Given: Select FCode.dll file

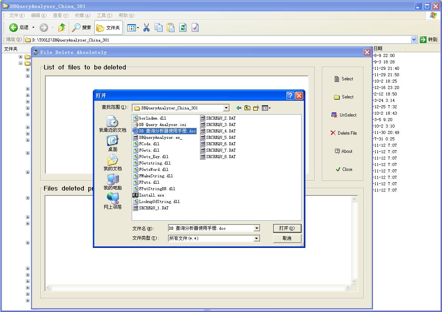Looking at the screenshot, I should (146, 144).
